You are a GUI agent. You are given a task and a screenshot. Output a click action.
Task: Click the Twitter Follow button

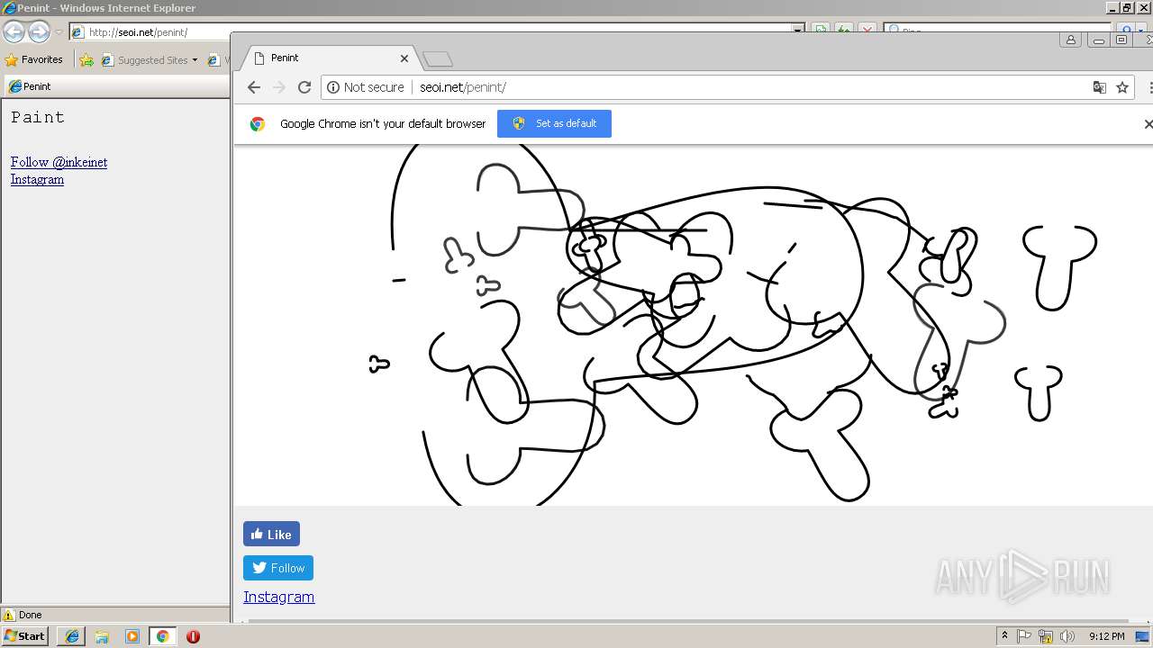278,568
